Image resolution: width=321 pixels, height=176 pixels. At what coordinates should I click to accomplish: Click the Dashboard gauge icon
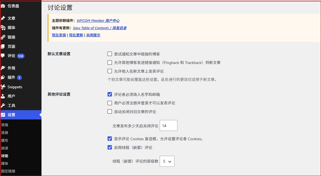3,6
